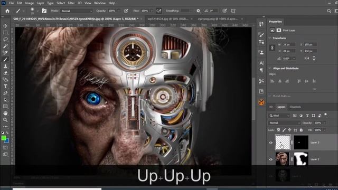
Task: Enable airbrush-style build-up icon
Action: click(x=159, y=11)
